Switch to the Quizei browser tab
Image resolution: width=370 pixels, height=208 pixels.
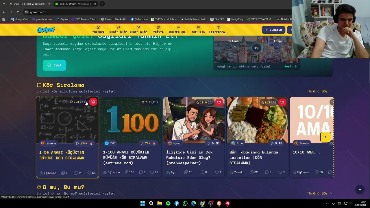[29, 4]
